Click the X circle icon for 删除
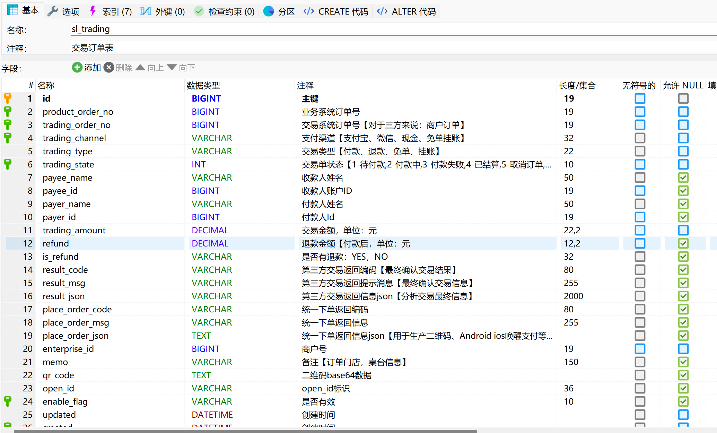 click(109, 67)
